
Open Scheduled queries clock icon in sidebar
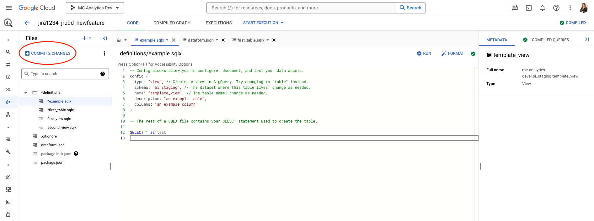click(x=8, y=77)
